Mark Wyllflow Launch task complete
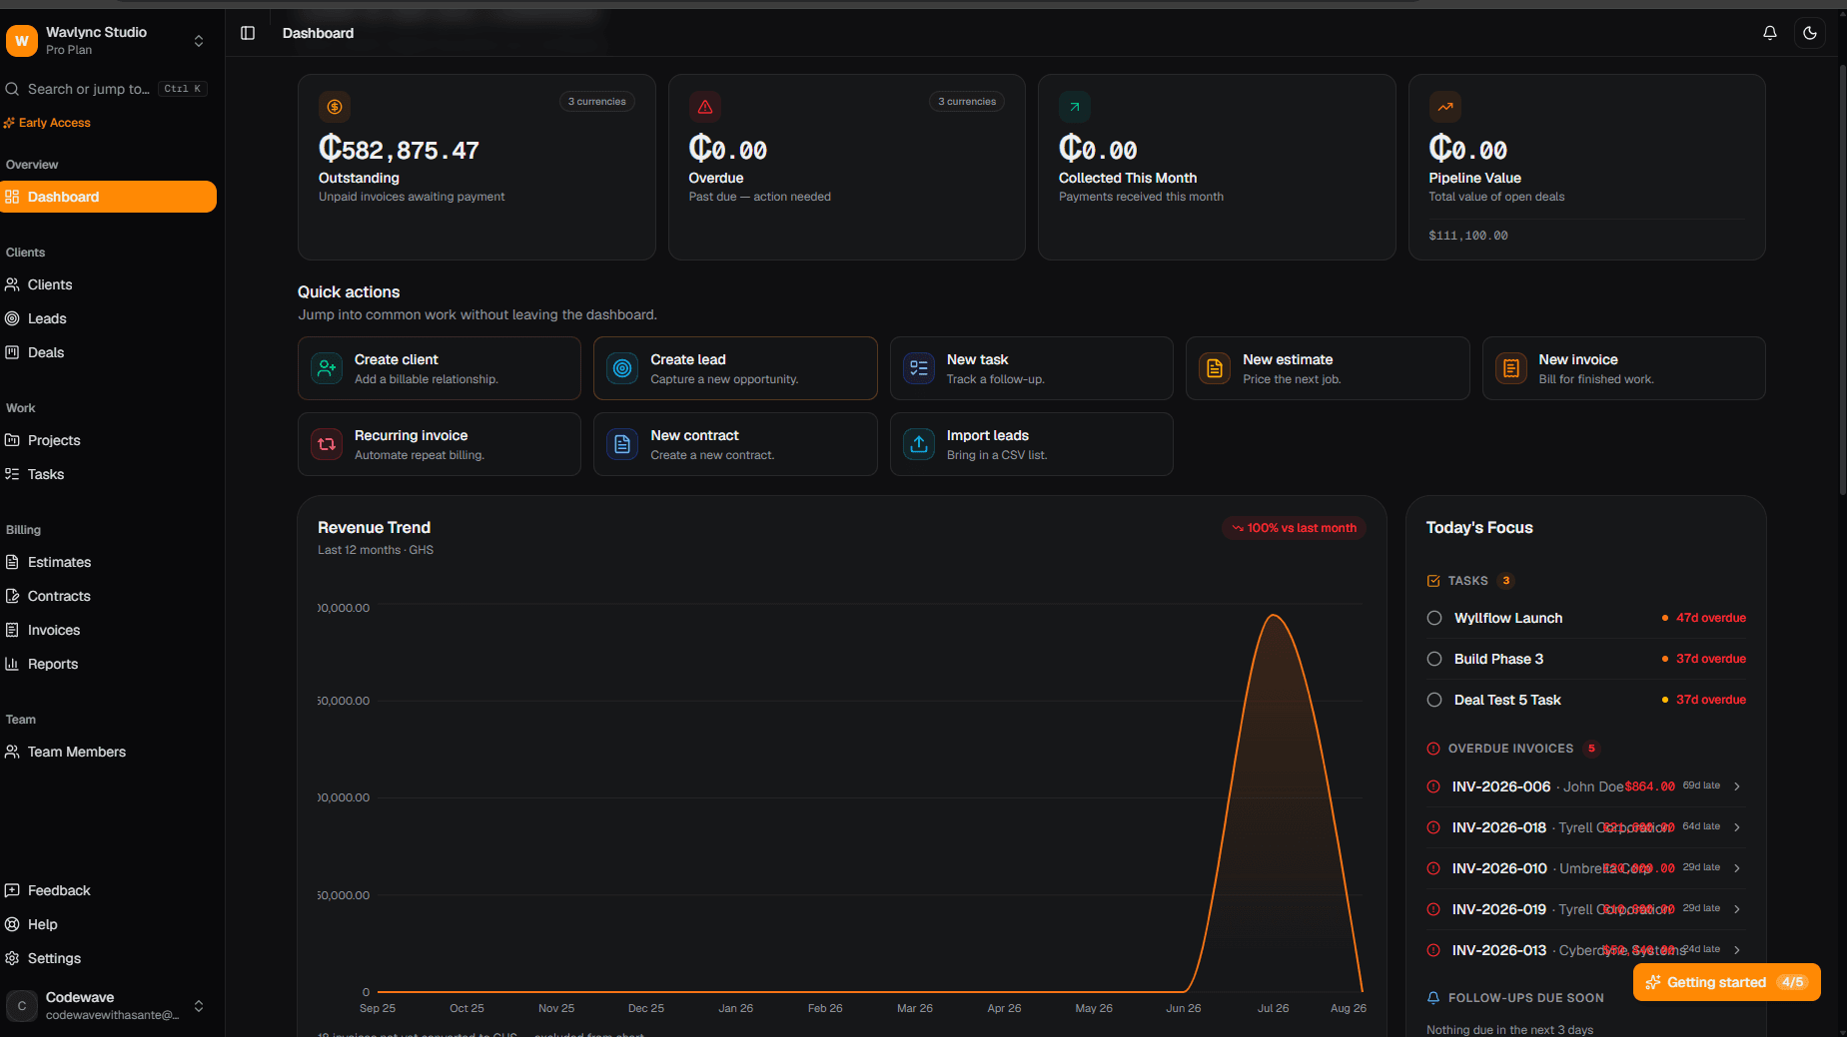The width and height of the screenshot is (1847, 1037). point(1434,618)
